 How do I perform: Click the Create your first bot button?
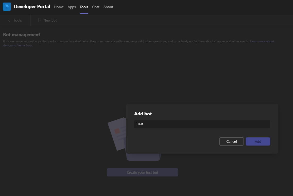pyautogui.click(x=142, y=172)
